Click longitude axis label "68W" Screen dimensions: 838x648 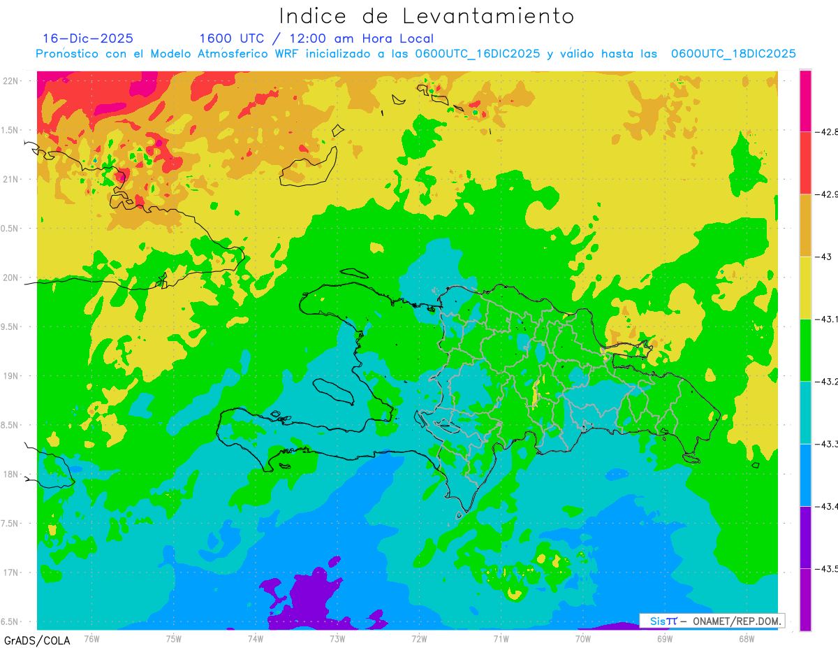point(747,638)
